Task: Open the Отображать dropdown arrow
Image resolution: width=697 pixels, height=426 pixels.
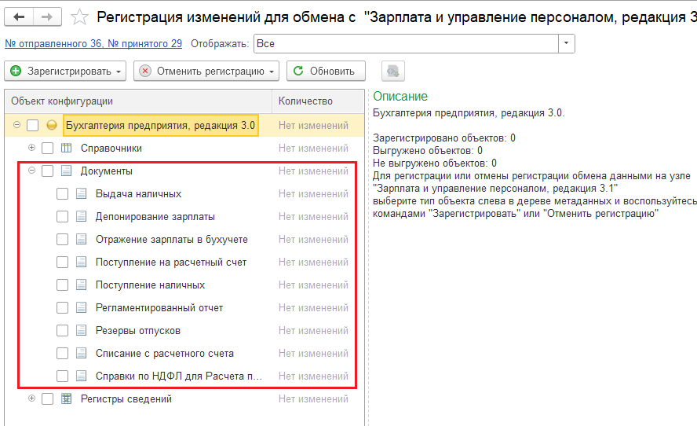Action: pyautogui.click(x=567, y=44)
